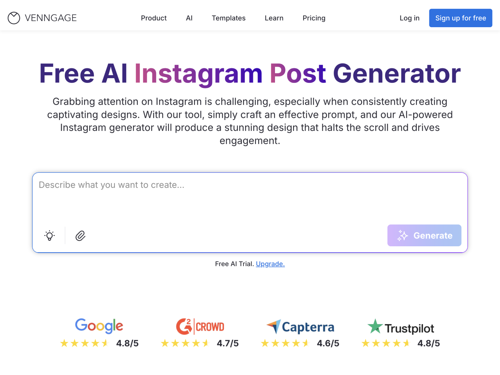Click the Venngage clock logo icon
The image size is (500, 375).
[x=13, y=18]
